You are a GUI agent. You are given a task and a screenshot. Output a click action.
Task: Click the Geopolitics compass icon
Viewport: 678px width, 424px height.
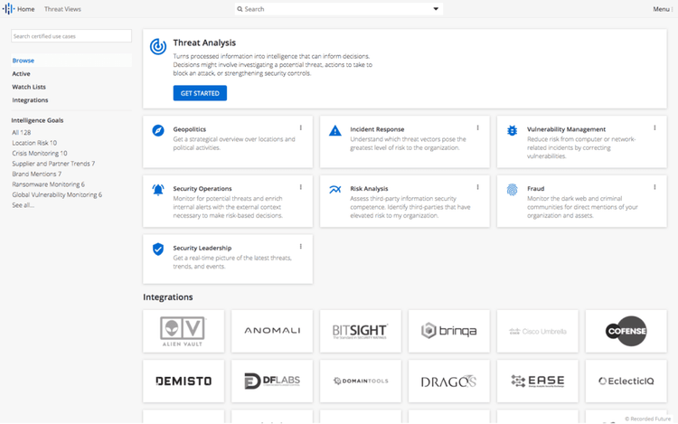click(x=158, y=130)
